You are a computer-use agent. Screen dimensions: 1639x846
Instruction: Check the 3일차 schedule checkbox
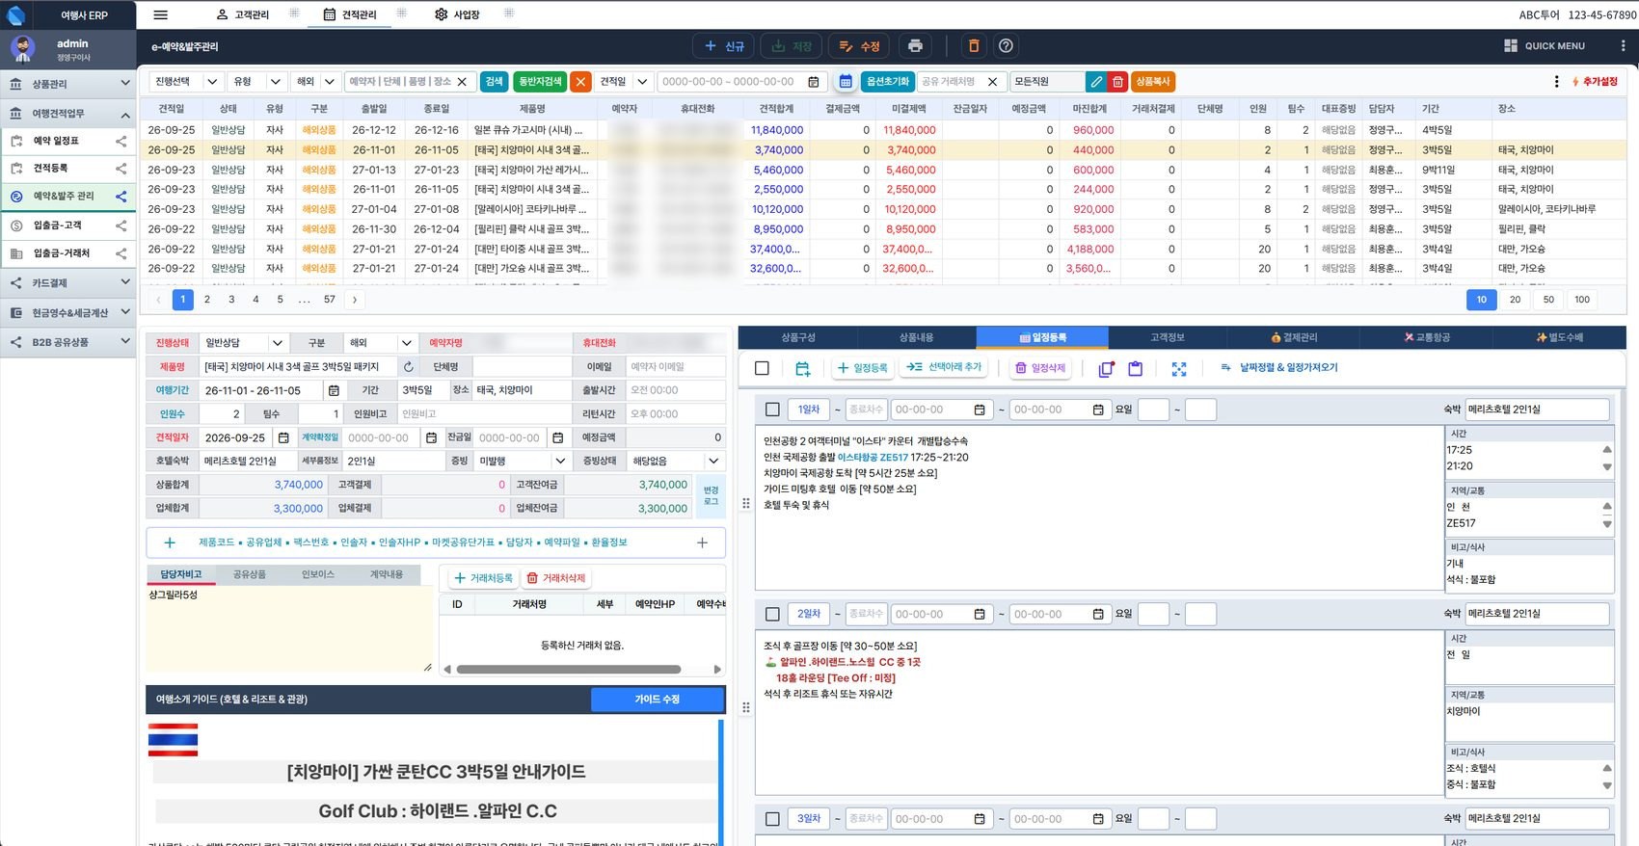coord(772,819)
